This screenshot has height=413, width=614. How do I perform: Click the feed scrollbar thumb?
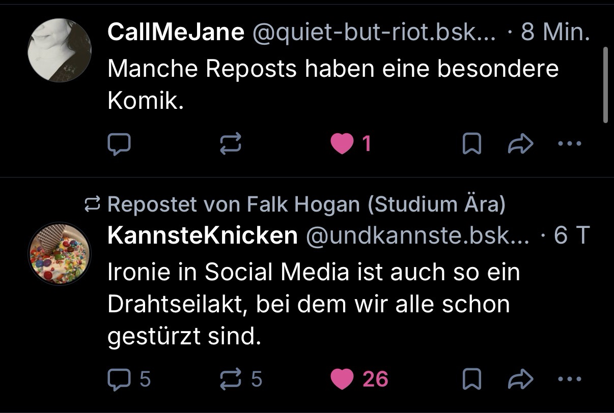point(605,85)
